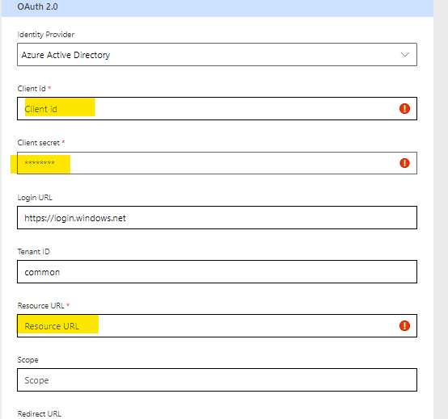Click into the Login URL field
Viewport: 448px width, 419px height.
217,218
